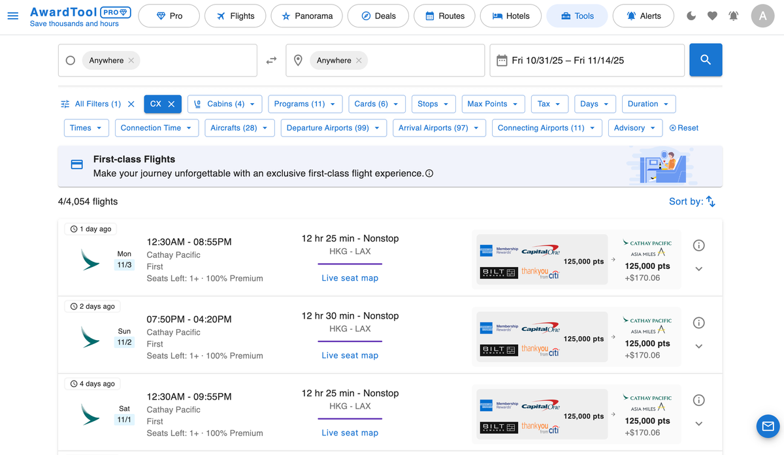Remove Anywhere from the departure field
784x455 pixels.
tap(131, 60)
